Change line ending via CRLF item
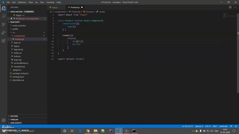Screen dimensions: 239x134 215,126
